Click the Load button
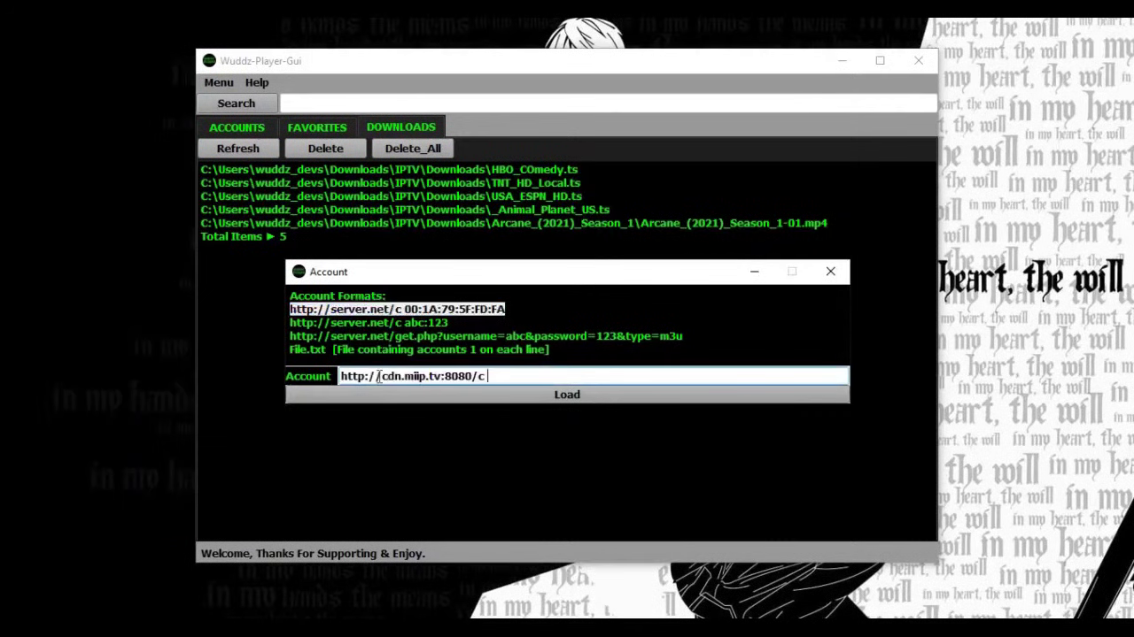1134x637 pixels. [x=567, y=395]
